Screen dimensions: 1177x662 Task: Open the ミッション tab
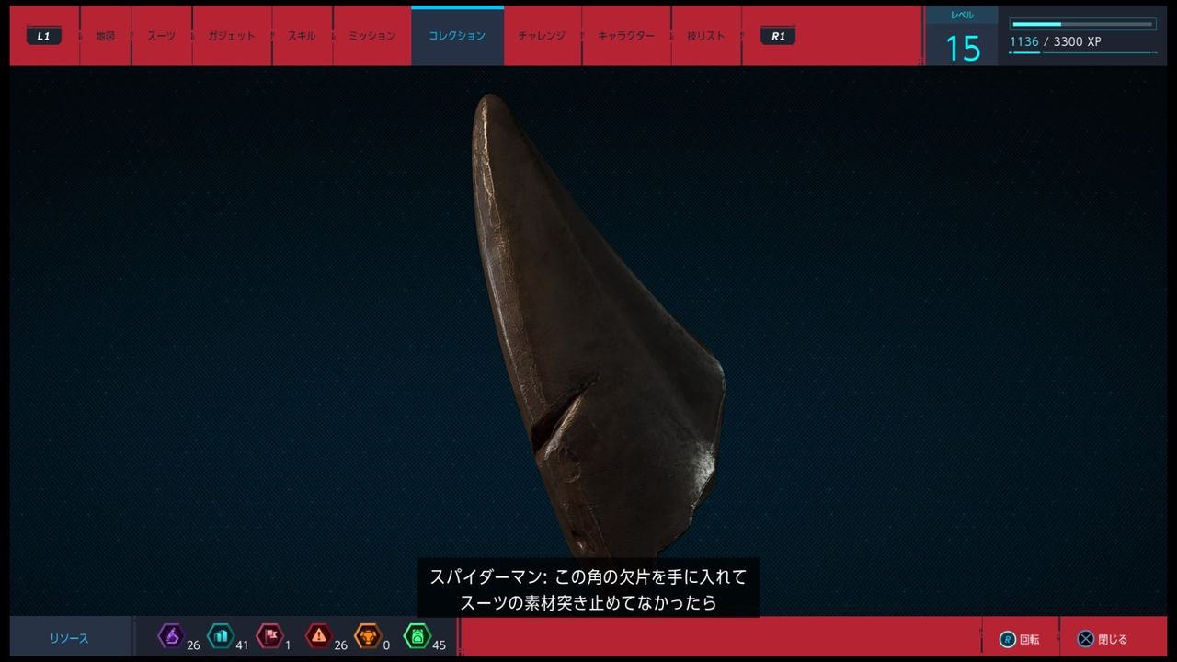click(x=371, y=36)
